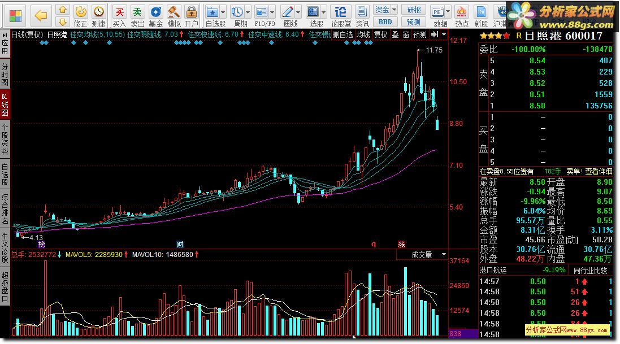The image size is (620, 344).
Task: Click the up arrow page button
Action: pos(63,10)
